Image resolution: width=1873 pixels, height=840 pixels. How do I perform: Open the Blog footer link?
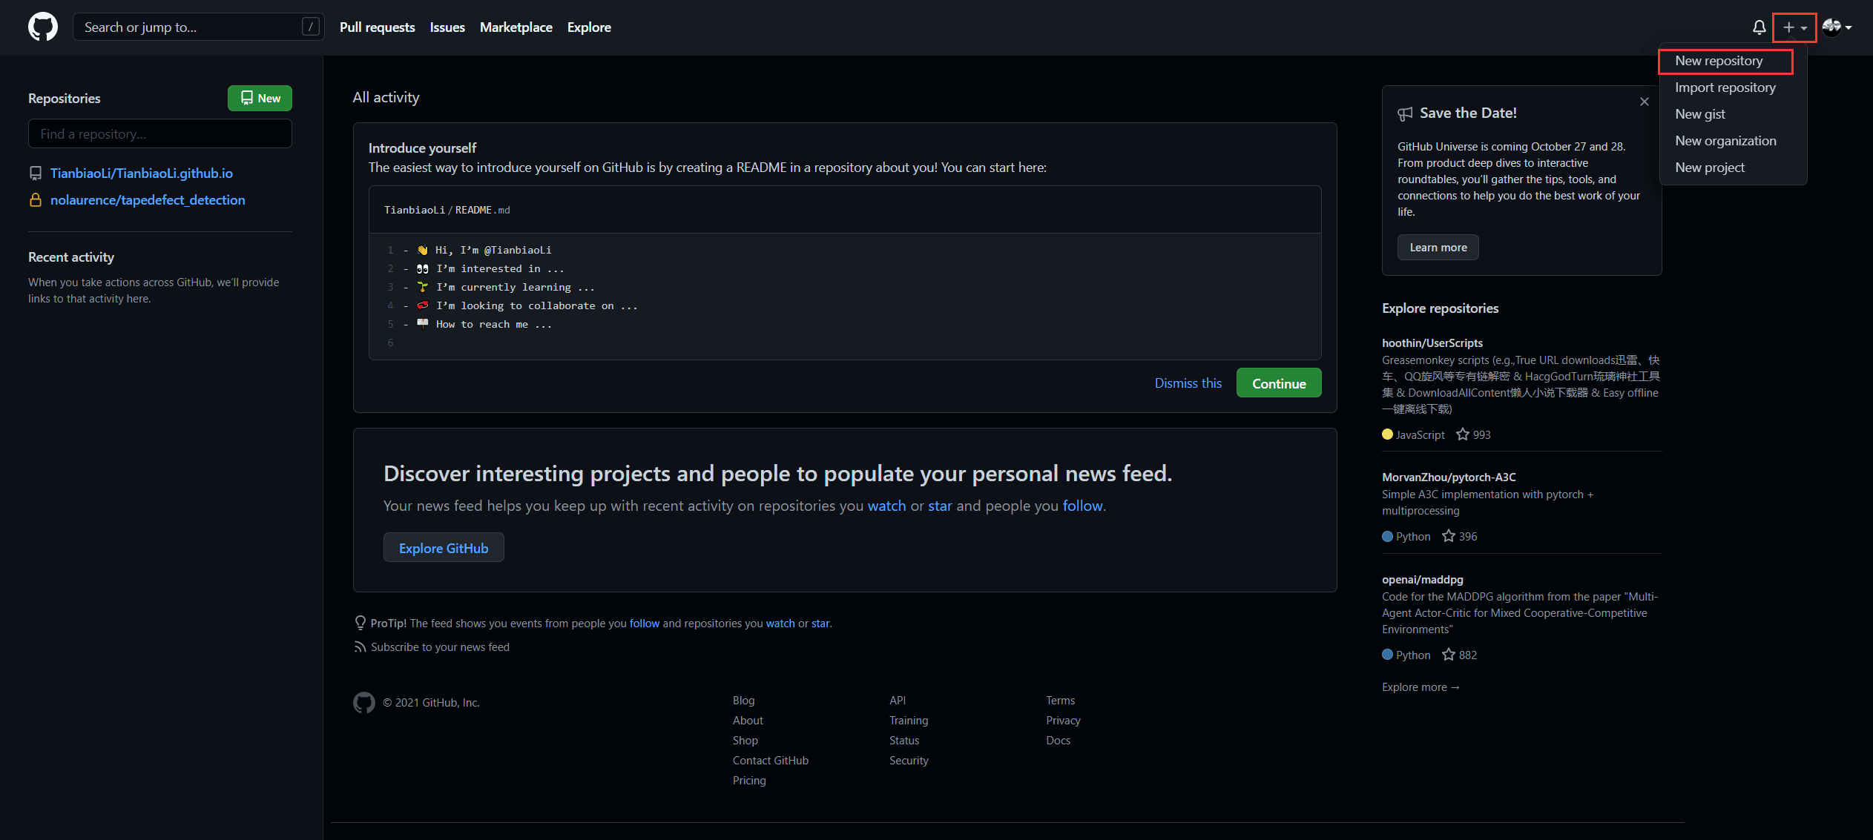click(x=743, y=701)
